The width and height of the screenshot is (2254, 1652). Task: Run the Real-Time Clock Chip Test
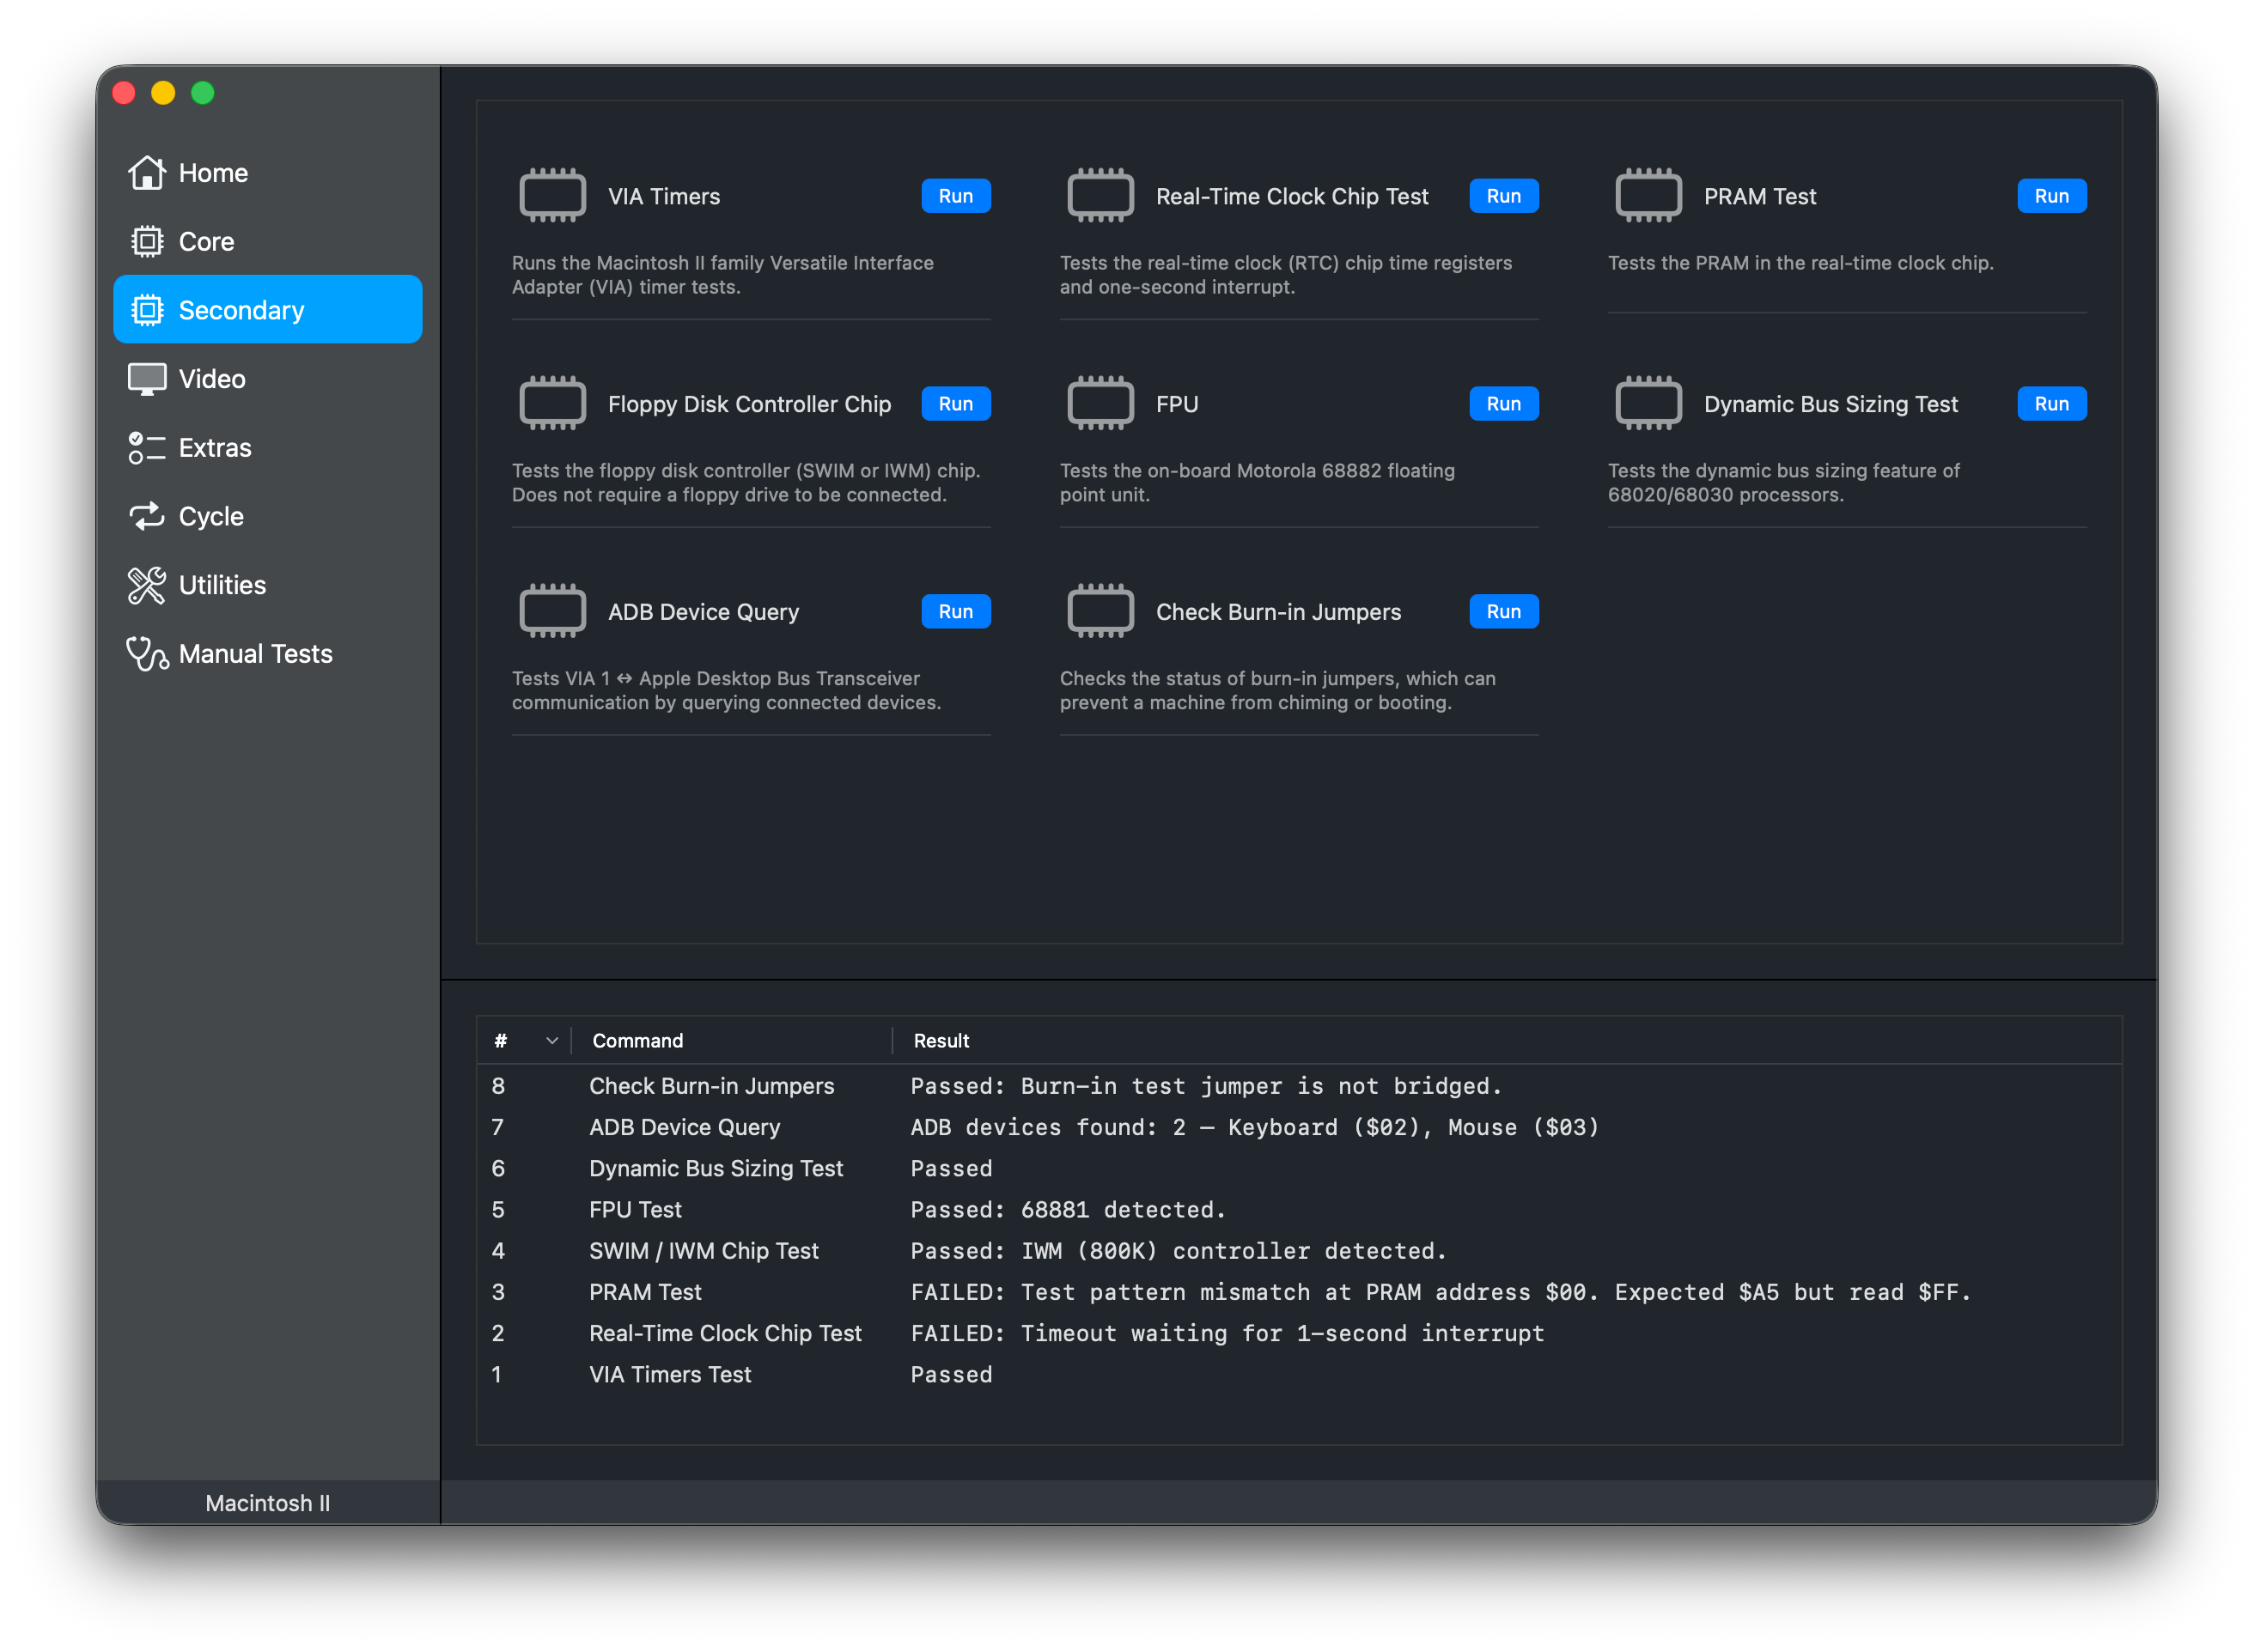coord(1502,196)
